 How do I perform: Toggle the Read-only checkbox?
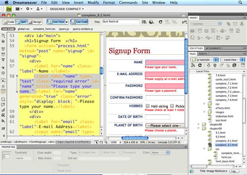[x=55, y=170]
